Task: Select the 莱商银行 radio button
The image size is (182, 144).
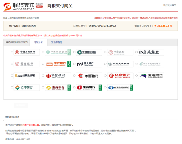Action: point(74,87)
